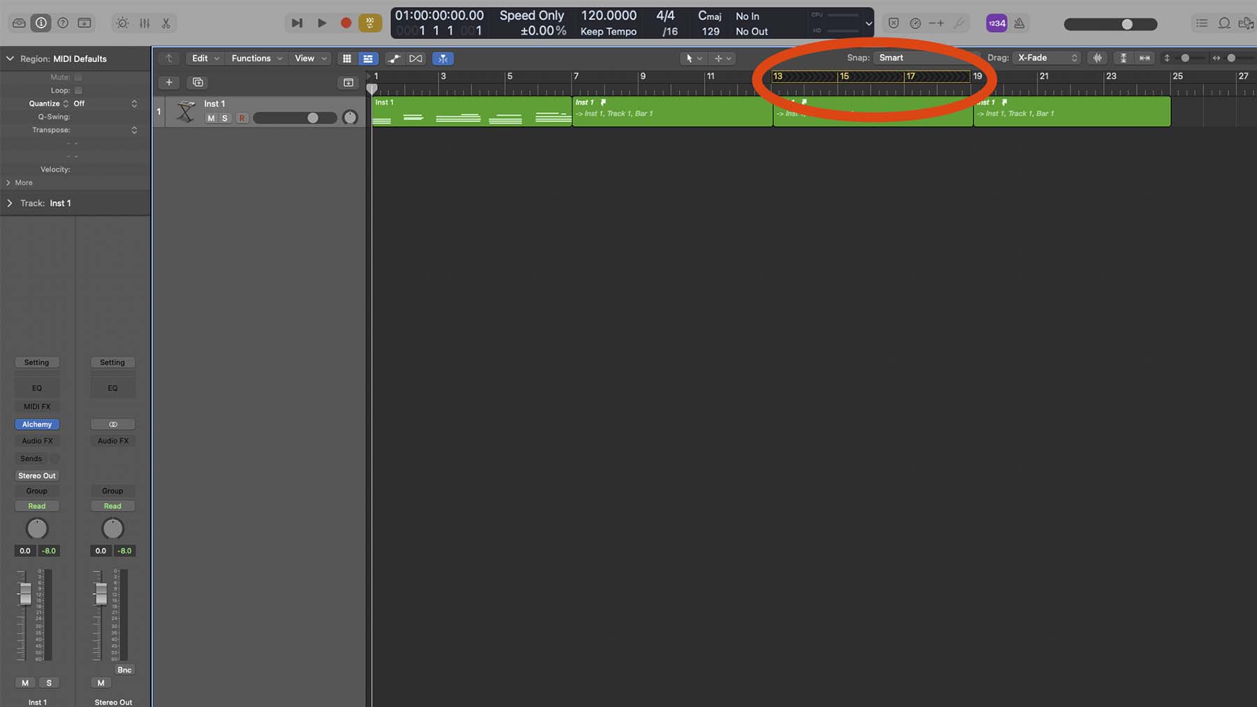Adjust the vertical zoom slider
The width and height of the screenshot is (1257, 707).
tap(1185, 58)
